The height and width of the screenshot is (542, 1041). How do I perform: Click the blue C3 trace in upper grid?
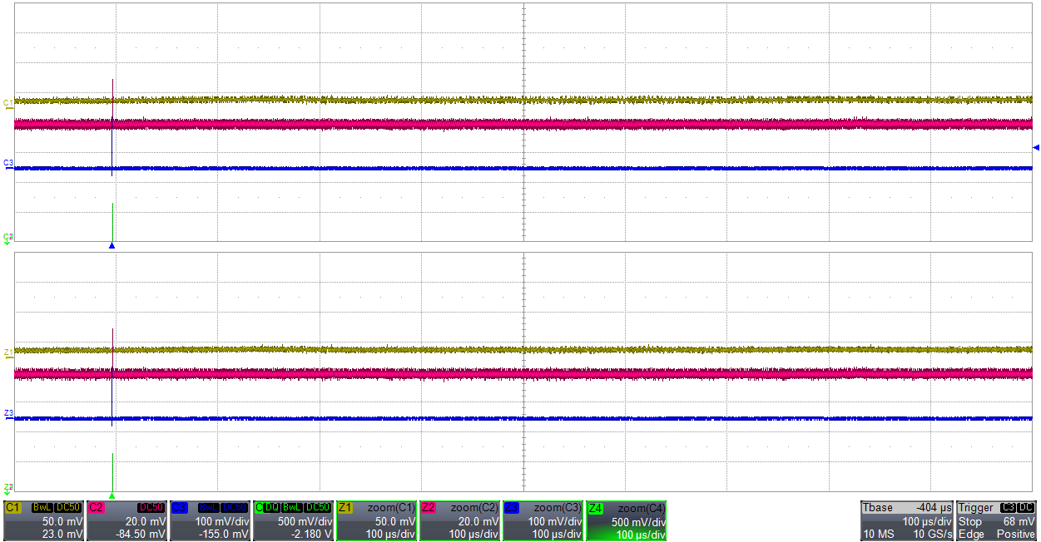pyautogui.click(x=524, y=168)
